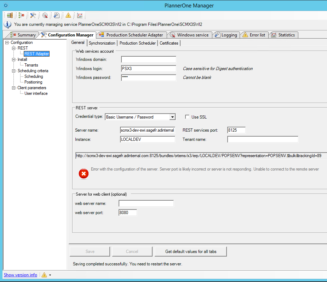
Task: Enable the Use SSL checkbox
Action: [188, 117]
